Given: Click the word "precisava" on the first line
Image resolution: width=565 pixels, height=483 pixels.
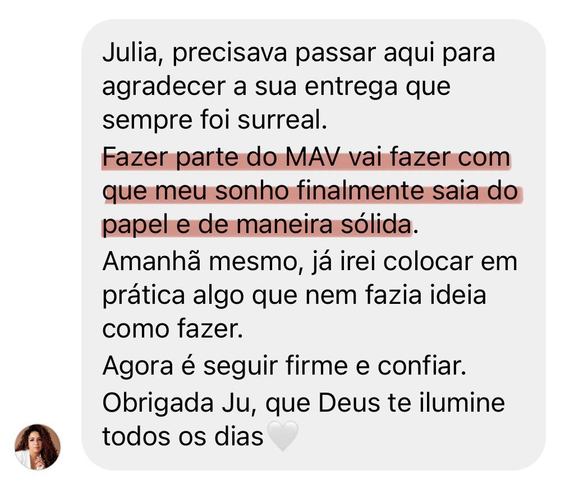Looking at the screenshot, I should [229, 53].
